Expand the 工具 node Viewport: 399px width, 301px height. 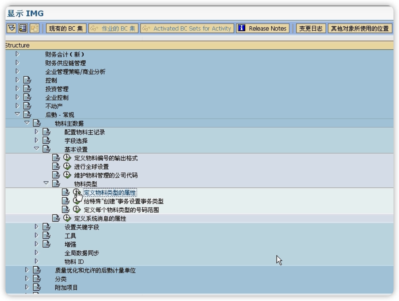click(36, 235)
